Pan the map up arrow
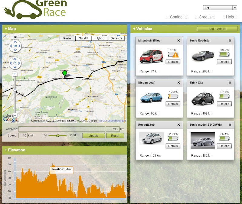The image size is (242, 204). pyautogui.click(x=15, y=59)
